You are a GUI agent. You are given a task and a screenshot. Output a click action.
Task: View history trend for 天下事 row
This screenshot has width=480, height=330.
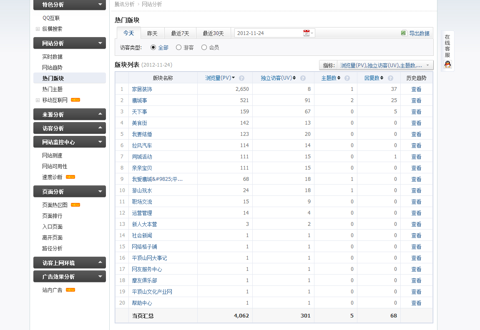pyautogui.click(x=416, y=112)
